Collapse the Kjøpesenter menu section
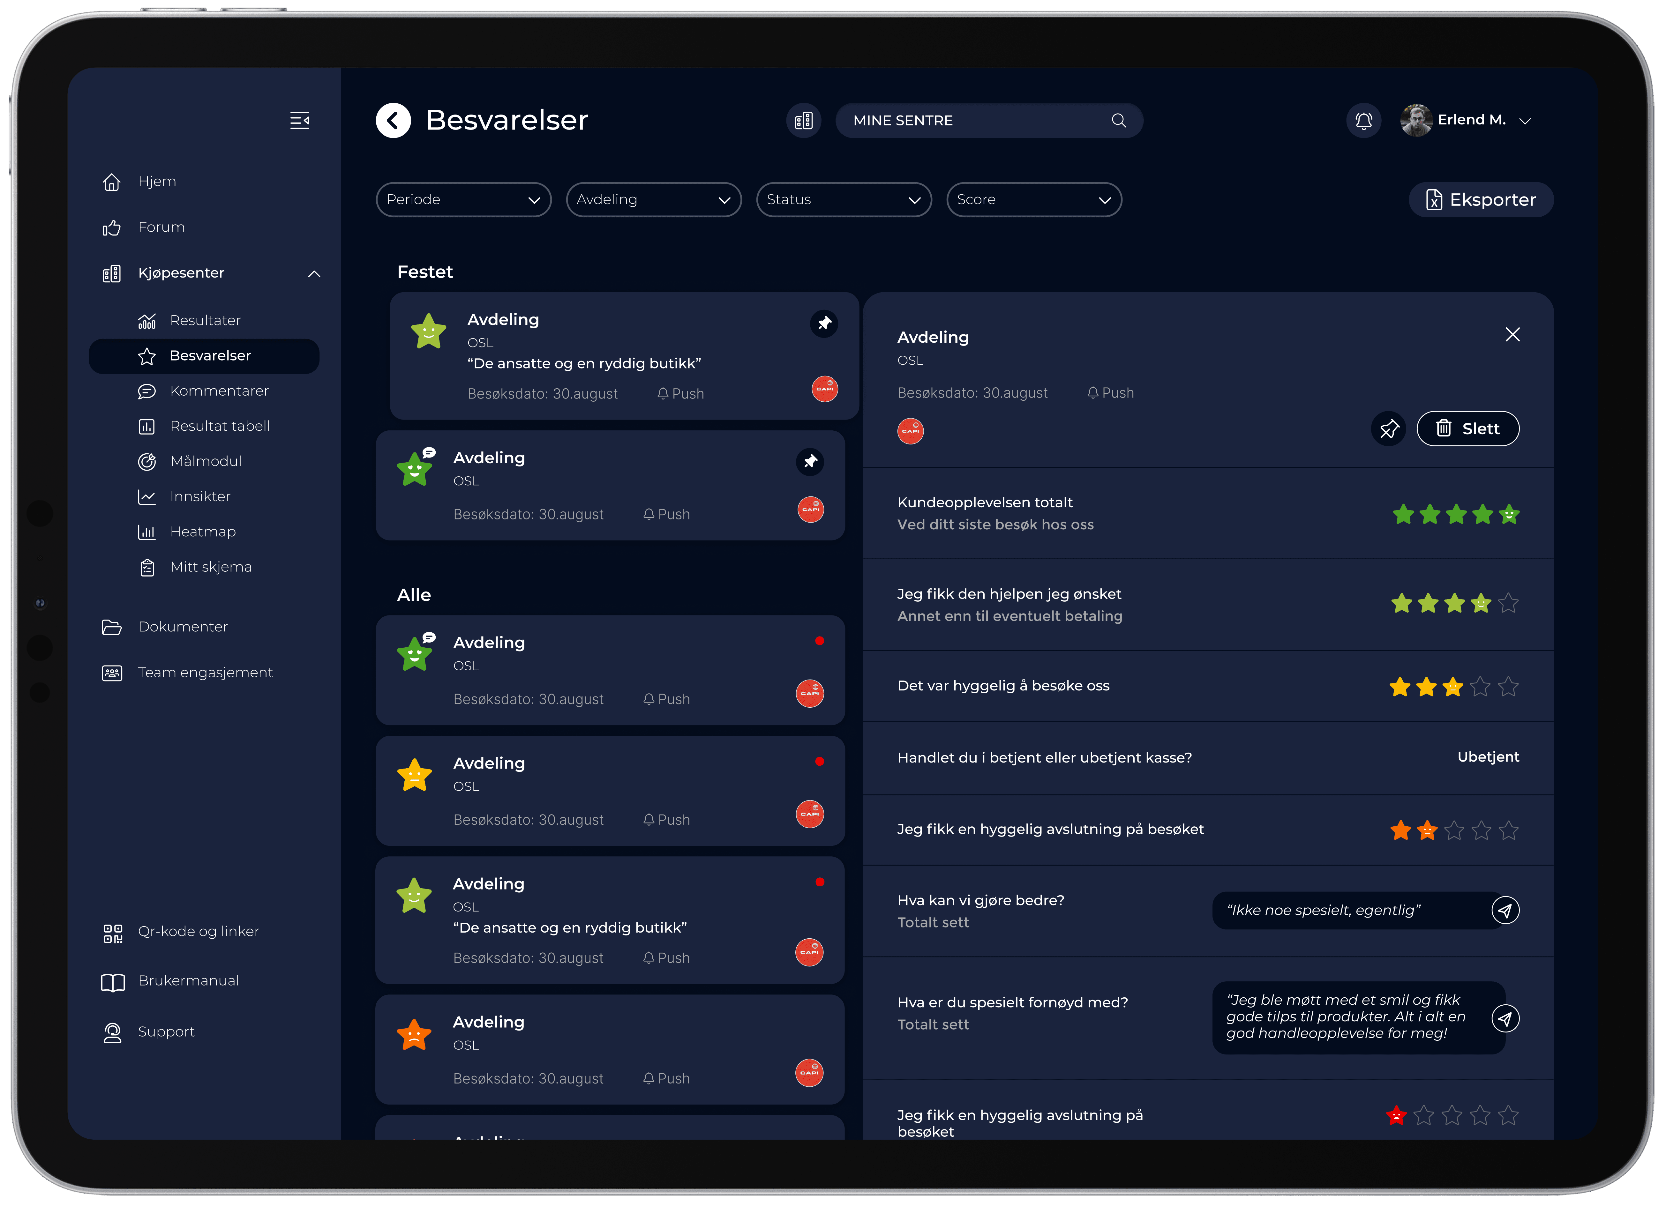This screenshot has width=1666, height=1206. (x=314, y=274)
